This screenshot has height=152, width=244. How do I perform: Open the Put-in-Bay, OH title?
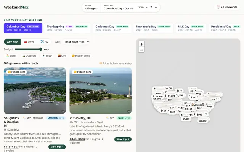coord(80,118)
